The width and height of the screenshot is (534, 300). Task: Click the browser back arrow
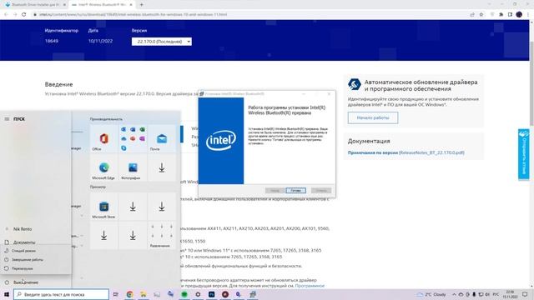point(6,15)
